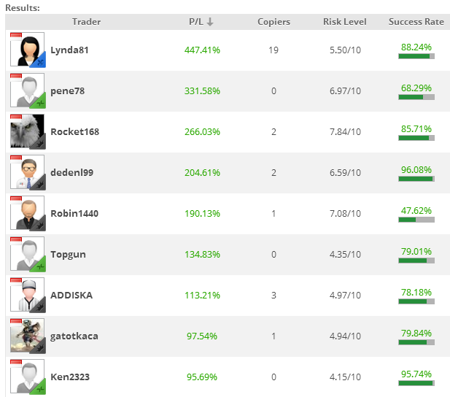
Task: Open ADDISKA's avatar with cap
Action: click(x=28, y=296)
